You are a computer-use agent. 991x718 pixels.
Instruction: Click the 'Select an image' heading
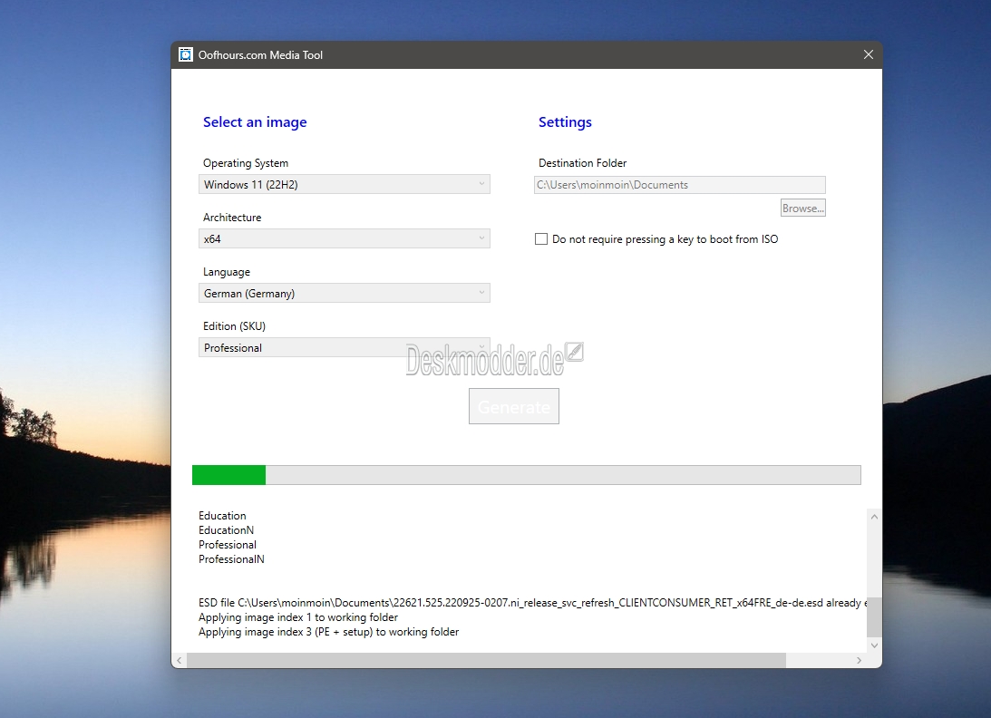click(x=255, y=122)
